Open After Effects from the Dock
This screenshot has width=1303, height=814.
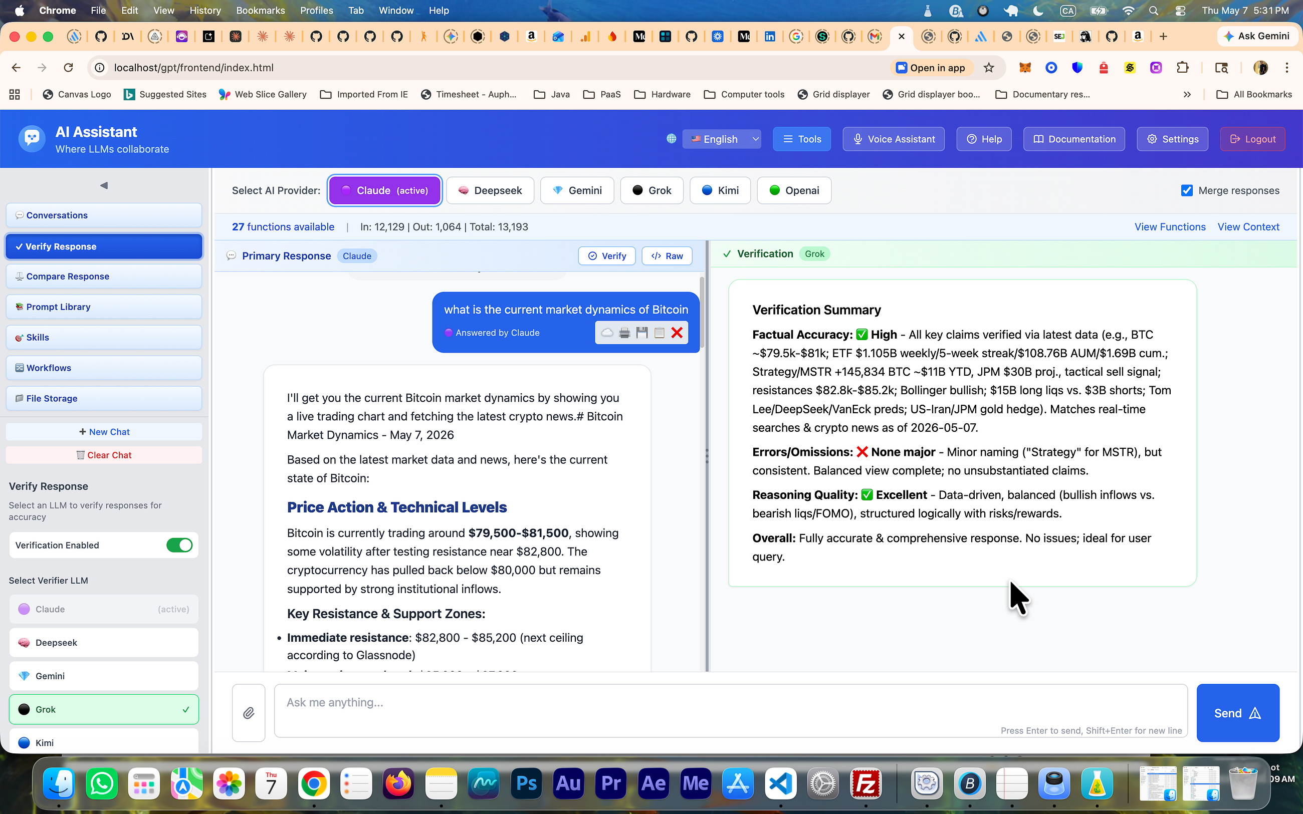click(654, 783)
